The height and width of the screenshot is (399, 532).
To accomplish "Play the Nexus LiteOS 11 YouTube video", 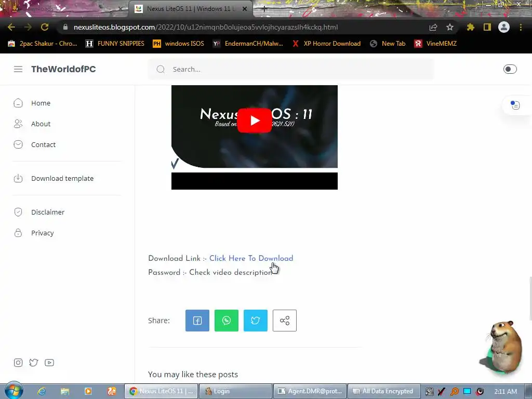I will (255, 121).
